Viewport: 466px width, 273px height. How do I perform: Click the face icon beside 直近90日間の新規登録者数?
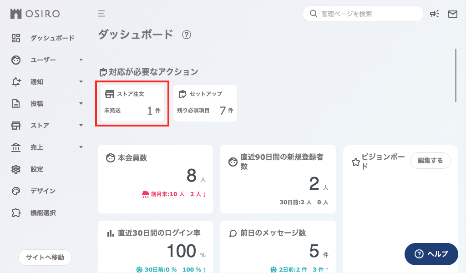233,162
